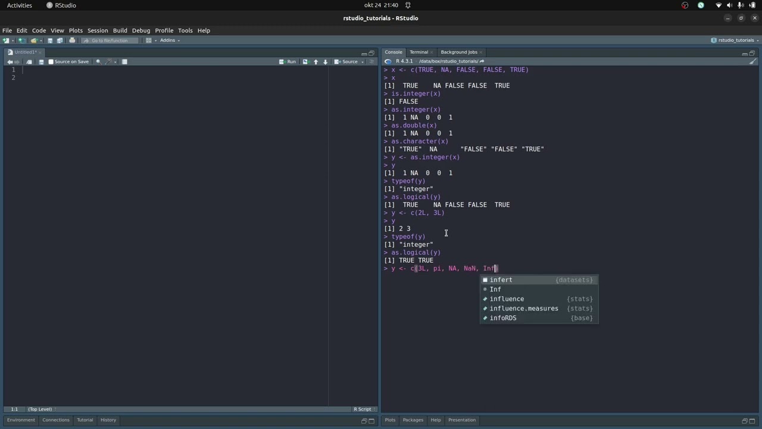This screenshot has height=429, width=762.
Task: Click the Run button in the editor
Action: pos(288,62)
